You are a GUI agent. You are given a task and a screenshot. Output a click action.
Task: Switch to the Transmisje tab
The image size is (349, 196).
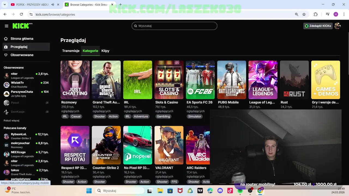[71, 51]
